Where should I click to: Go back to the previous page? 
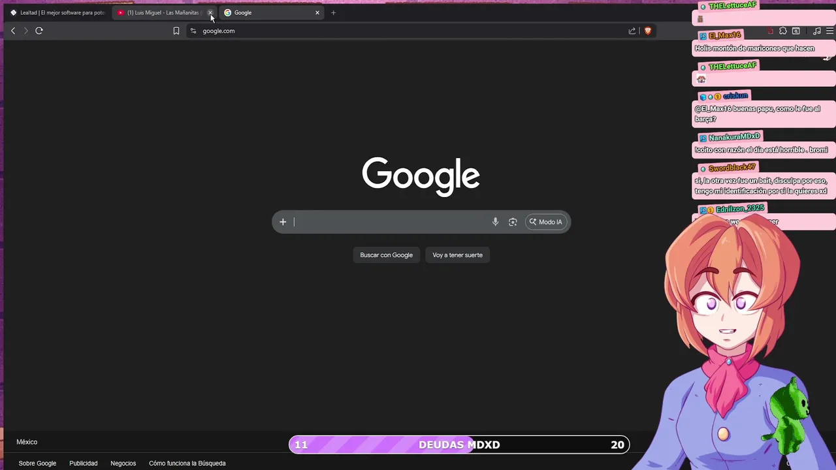pyautogui.click(x=13, y=31)
